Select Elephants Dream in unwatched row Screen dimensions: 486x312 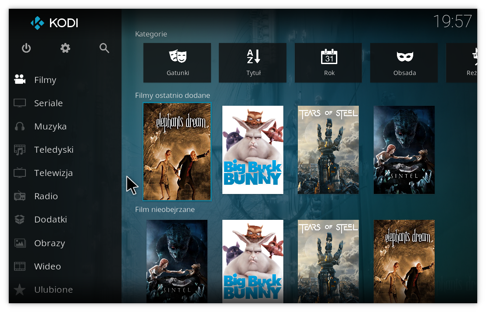click(x=404, y=261)
